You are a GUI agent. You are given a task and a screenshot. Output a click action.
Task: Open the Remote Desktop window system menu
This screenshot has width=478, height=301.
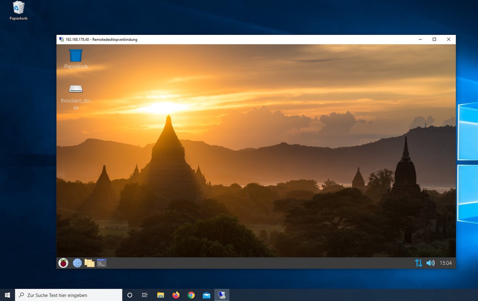pyautogui.click(x=61, y=39)
